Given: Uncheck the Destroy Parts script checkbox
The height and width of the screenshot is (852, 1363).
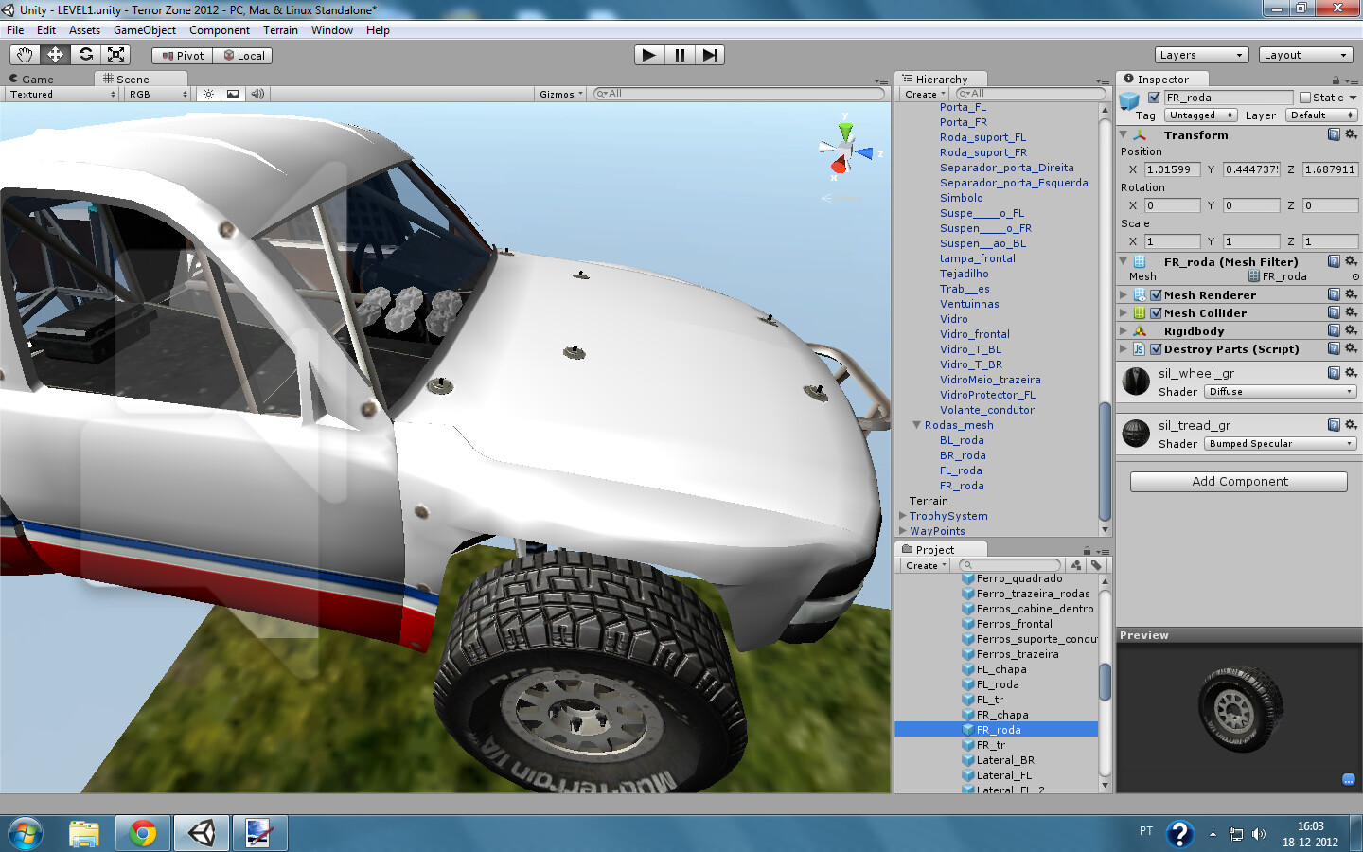Looking at the screenshot, I should 1157,348.
